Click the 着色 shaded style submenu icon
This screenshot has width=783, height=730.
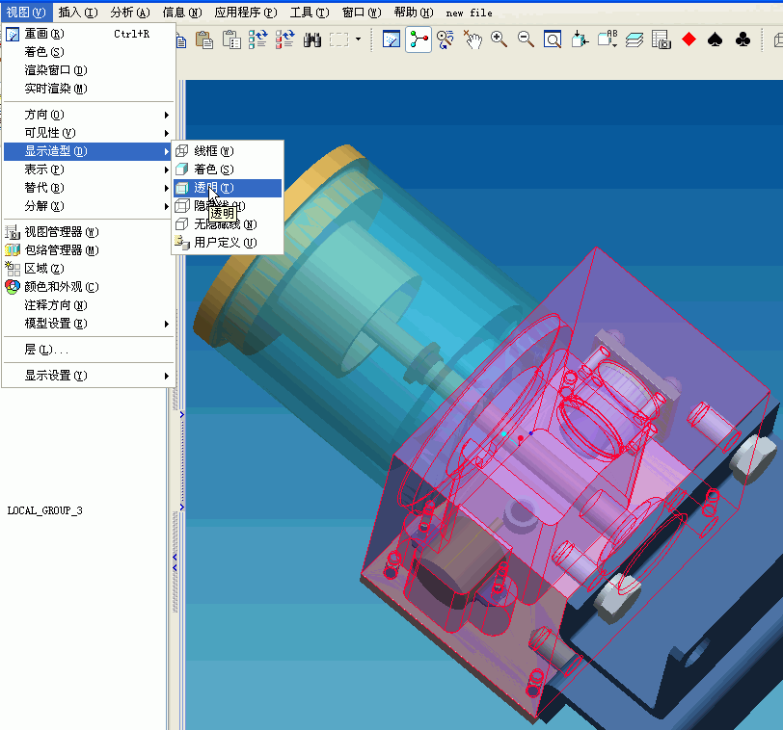click(182, 169)
